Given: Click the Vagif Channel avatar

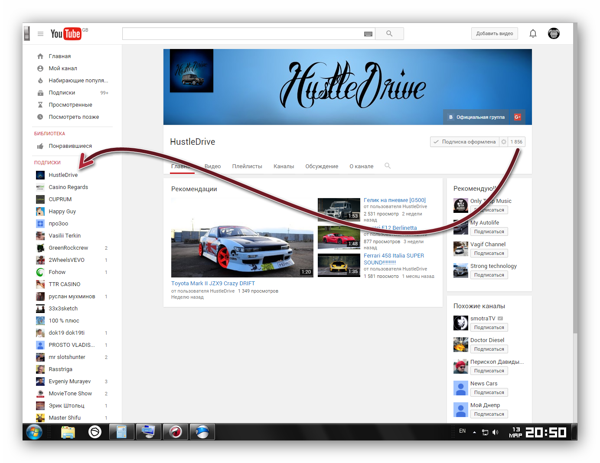Looking at the screenshot, I should click(461, 249).
